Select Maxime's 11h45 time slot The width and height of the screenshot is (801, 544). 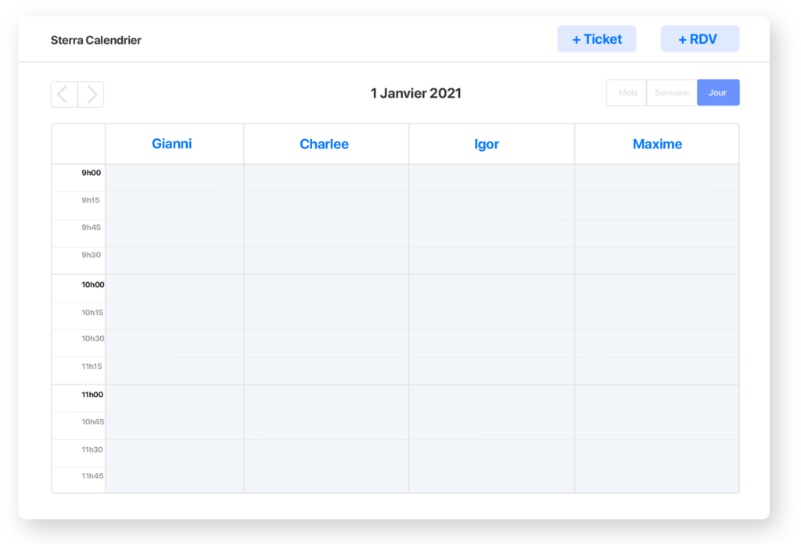click(x=657, y=480)
